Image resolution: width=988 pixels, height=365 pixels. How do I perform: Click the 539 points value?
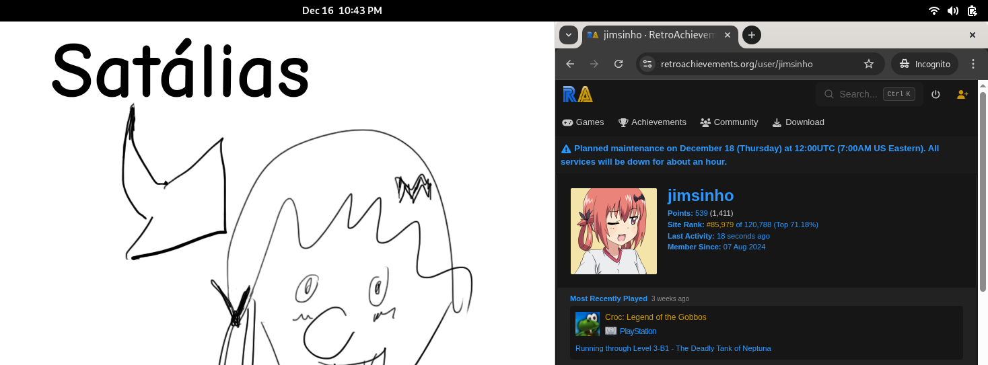(701, 213)
